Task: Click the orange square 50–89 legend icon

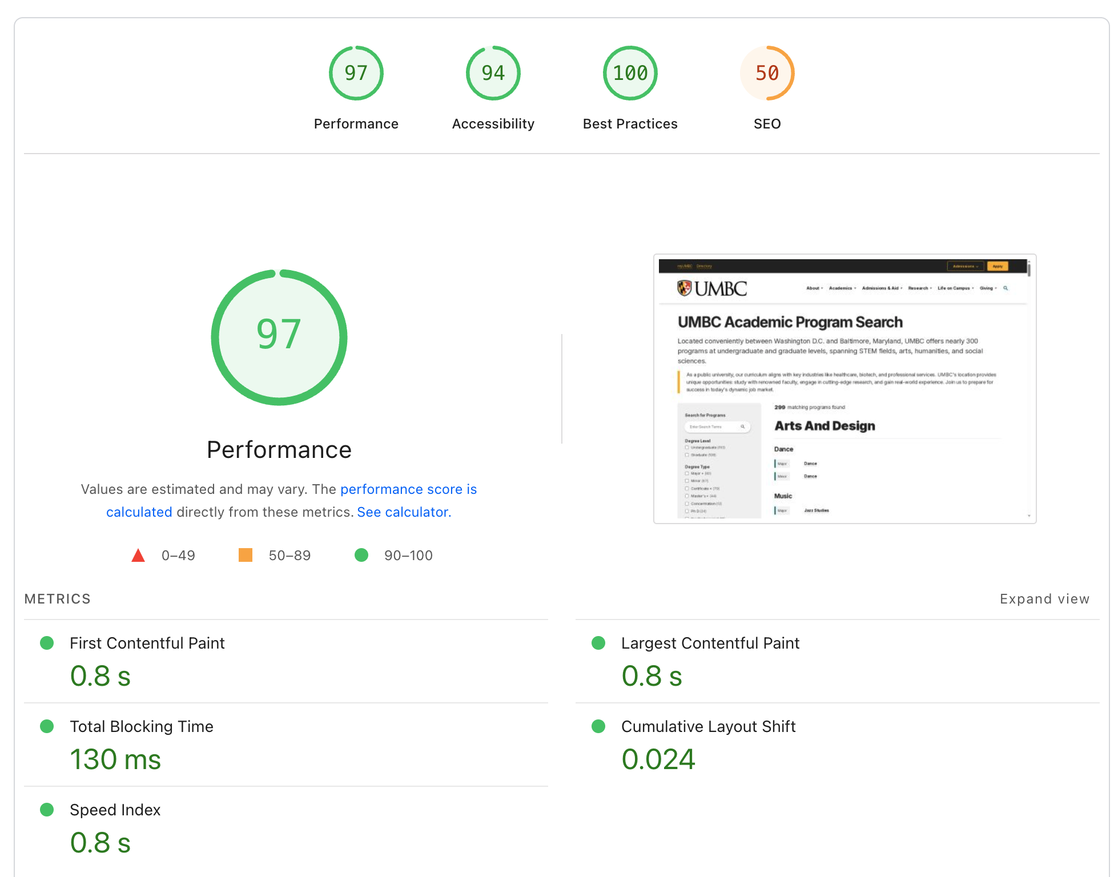Action: pyautogui.click(x=246, y=555)
